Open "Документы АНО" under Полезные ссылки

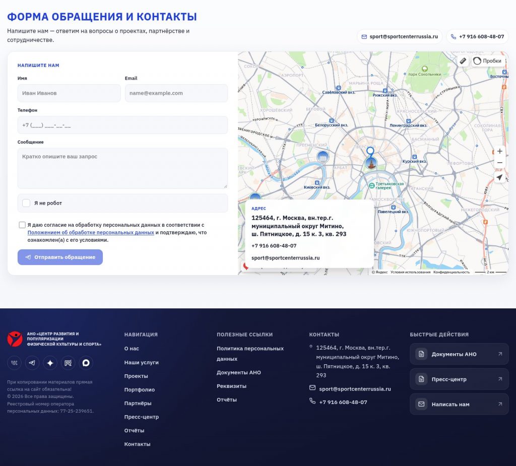[x=238, y=372]
